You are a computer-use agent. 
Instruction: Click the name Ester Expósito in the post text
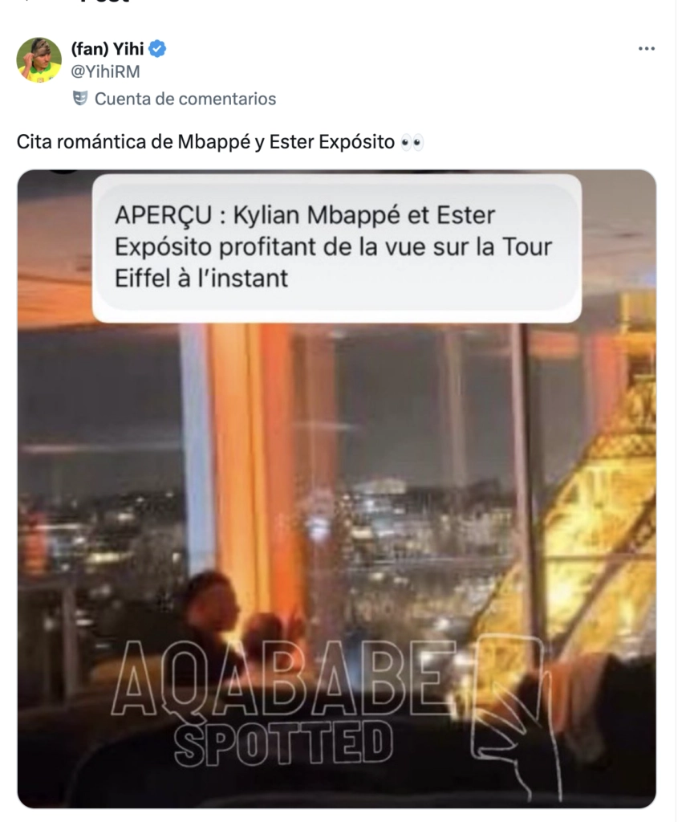coord(331,142)
